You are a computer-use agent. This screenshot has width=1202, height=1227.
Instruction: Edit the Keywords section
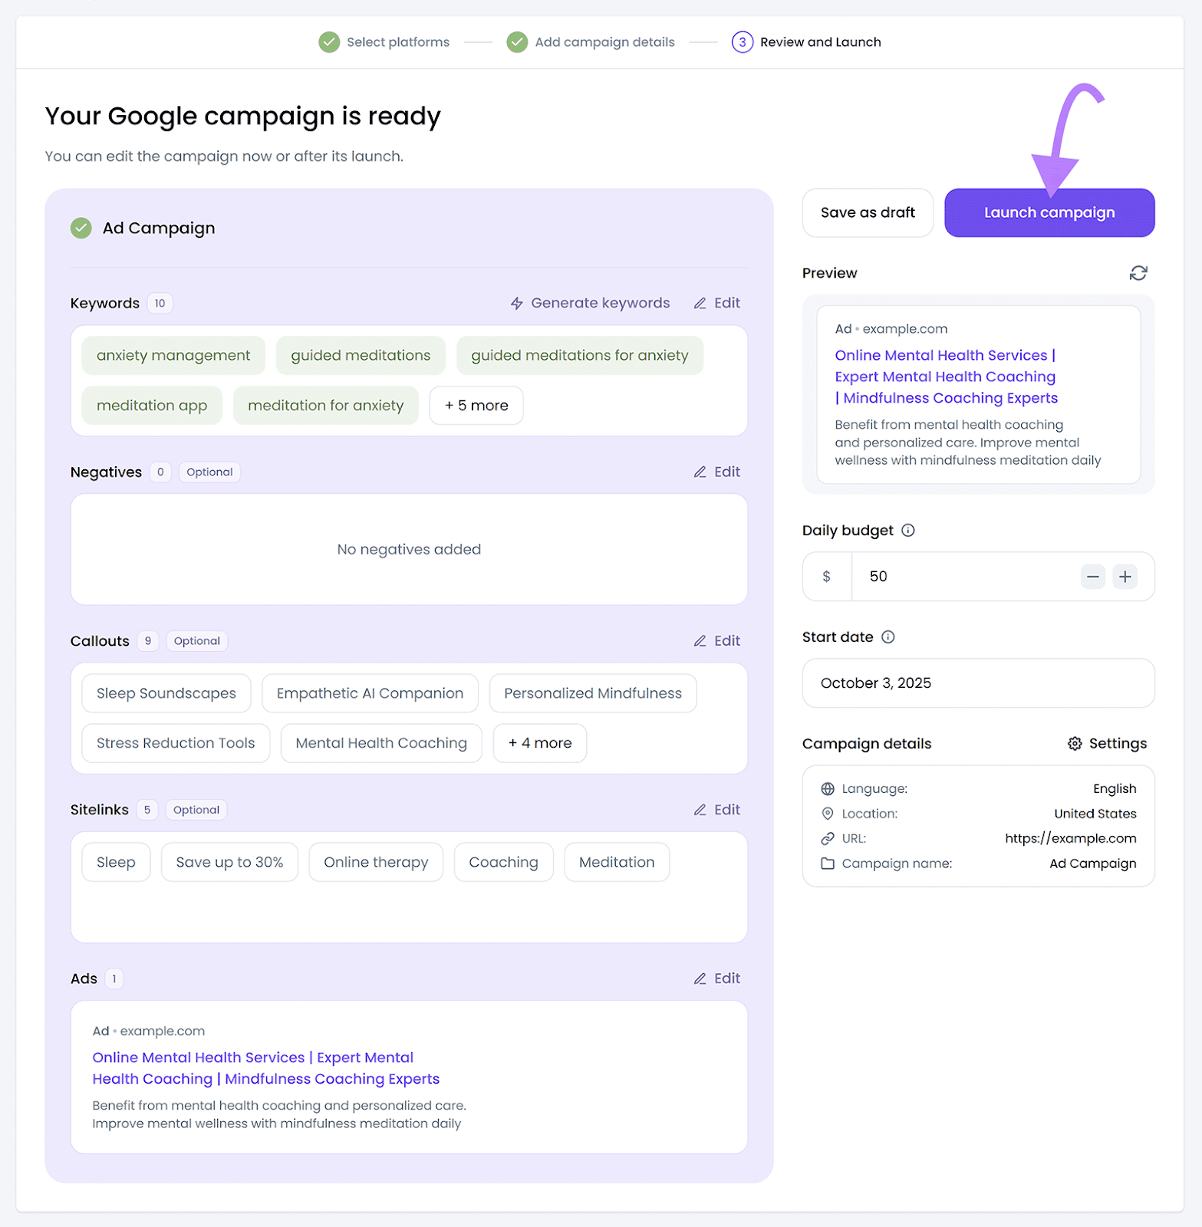pos(717,303)
